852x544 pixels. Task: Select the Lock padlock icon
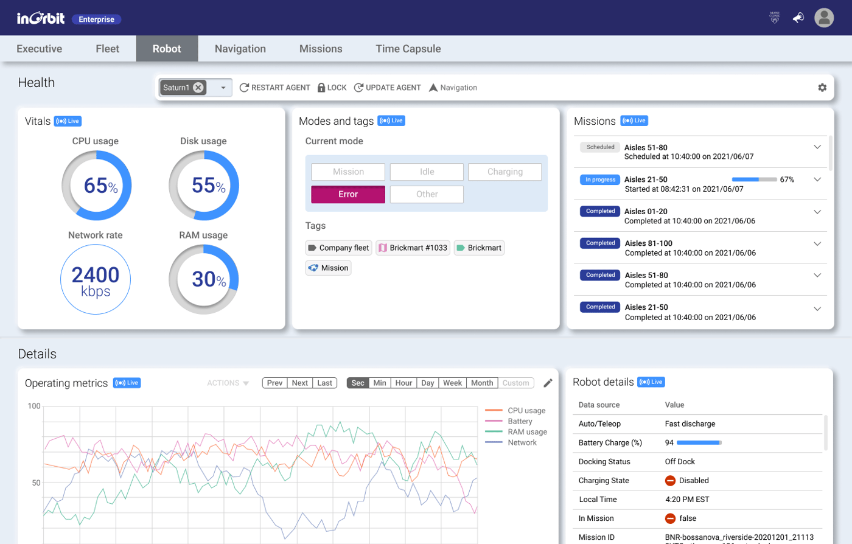321,87
